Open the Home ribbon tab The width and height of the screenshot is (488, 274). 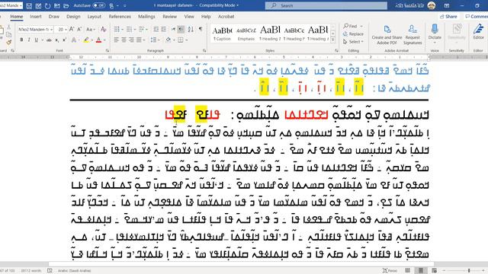point(17,17)
